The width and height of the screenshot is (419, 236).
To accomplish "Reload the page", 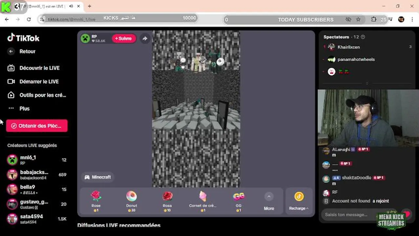I will [29, 20].
